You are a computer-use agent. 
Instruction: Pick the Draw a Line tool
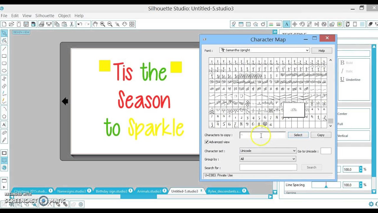(4, 49)
